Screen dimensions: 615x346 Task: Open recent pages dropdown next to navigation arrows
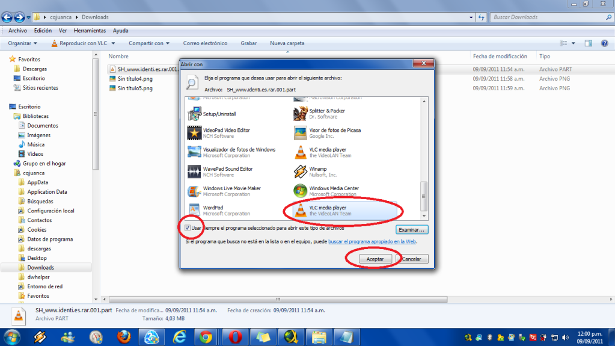[28, 17]
